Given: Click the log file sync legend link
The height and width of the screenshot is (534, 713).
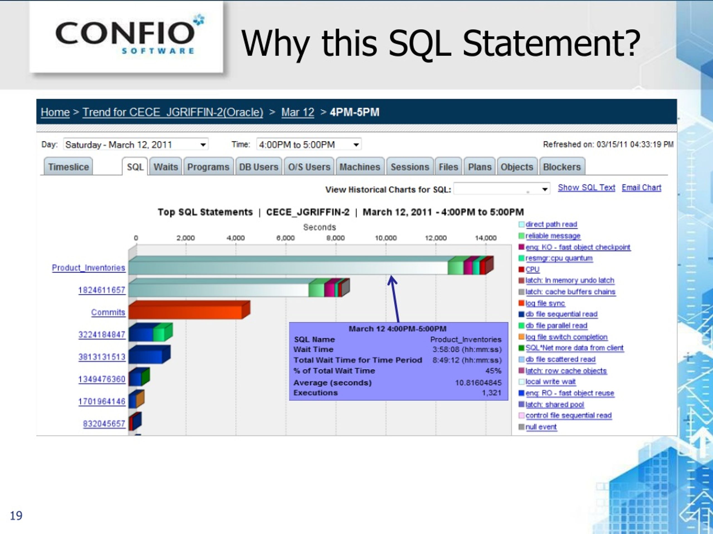Looking at the screenshot, I should click(545, 303).
